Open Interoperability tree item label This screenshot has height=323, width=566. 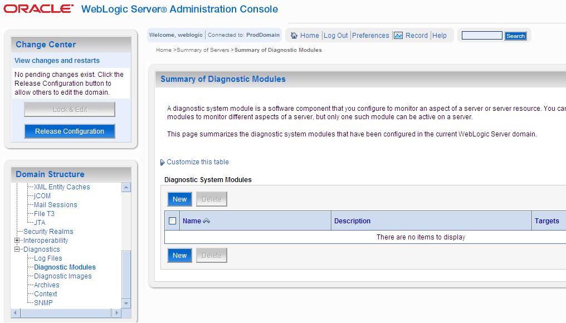click(x=46, y=241)
